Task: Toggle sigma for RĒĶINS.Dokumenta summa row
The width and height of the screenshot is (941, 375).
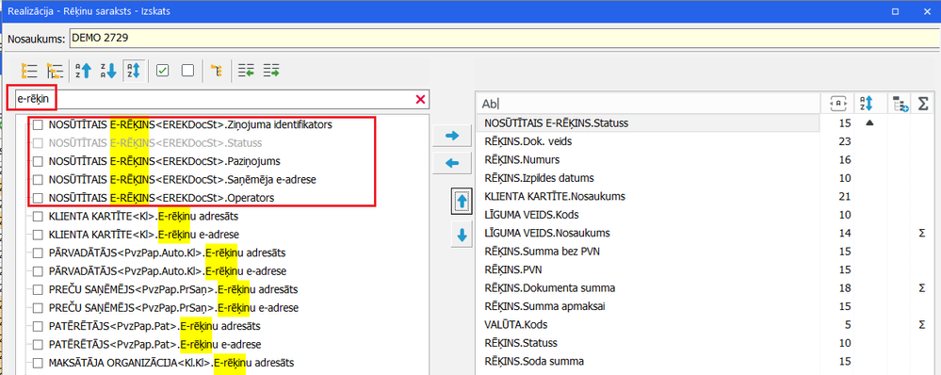Action: click(922, 288)
